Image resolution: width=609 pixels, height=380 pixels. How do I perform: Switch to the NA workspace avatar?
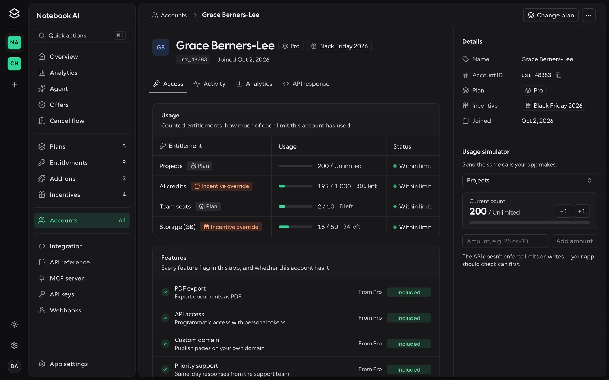coord(14,42)
